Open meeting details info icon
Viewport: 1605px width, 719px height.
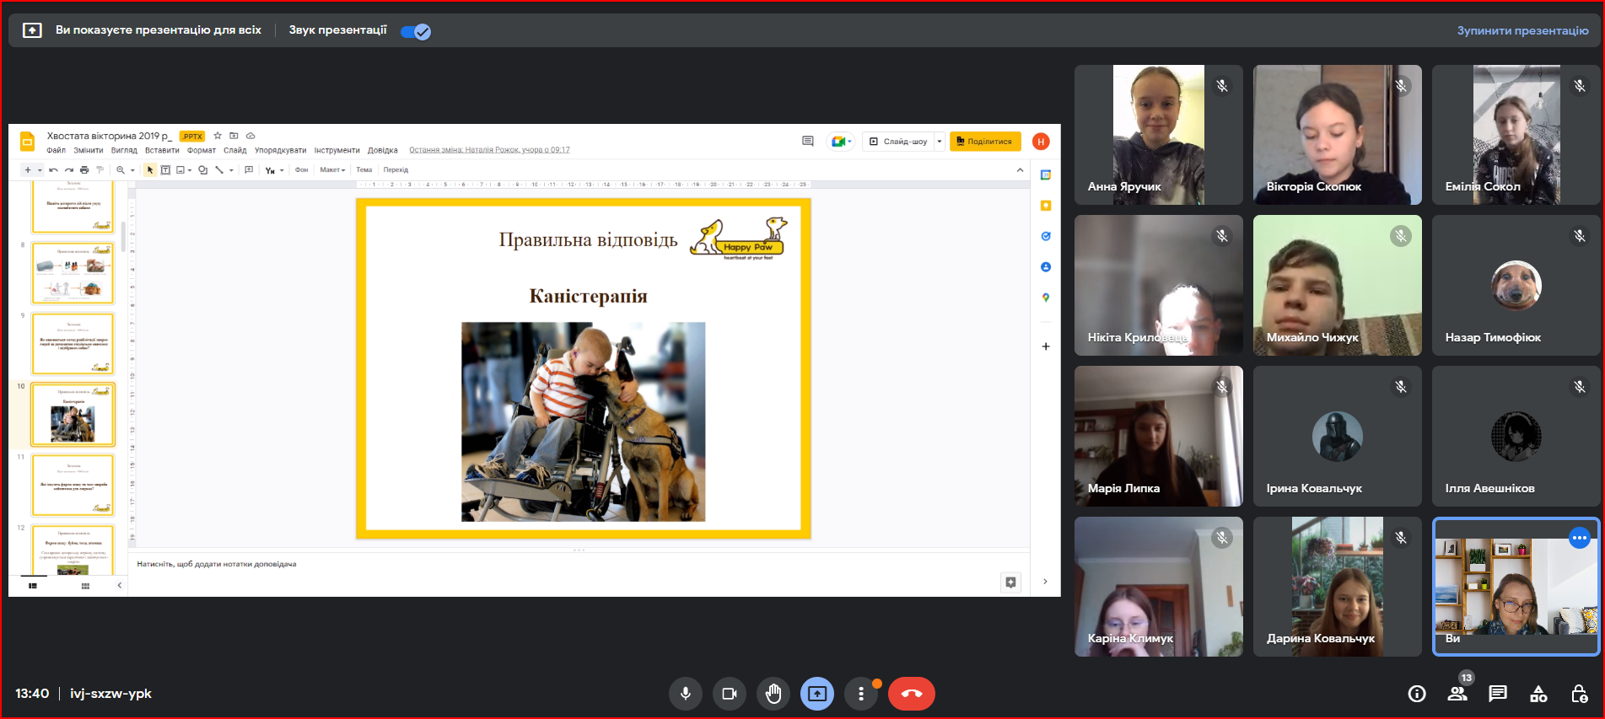pos(1417,694)
